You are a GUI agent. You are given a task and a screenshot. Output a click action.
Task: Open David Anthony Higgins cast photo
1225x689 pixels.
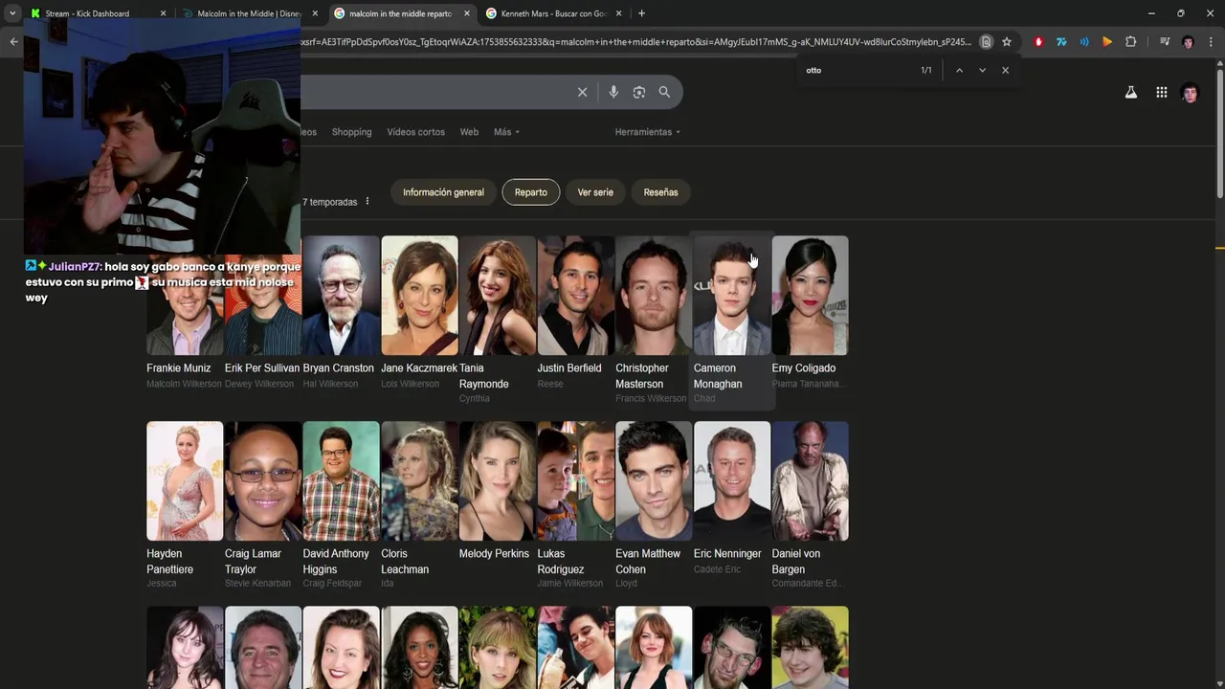(341, 481)
